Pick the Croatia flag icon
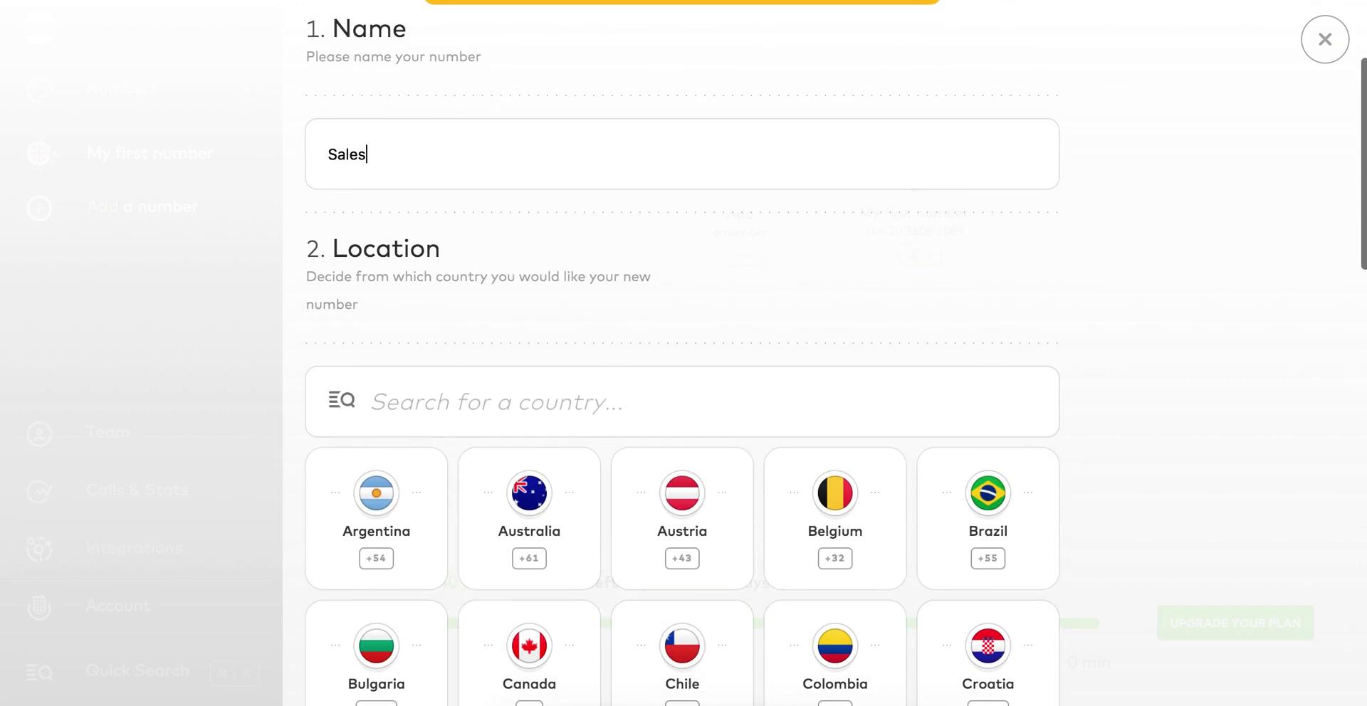 point(988,646)
